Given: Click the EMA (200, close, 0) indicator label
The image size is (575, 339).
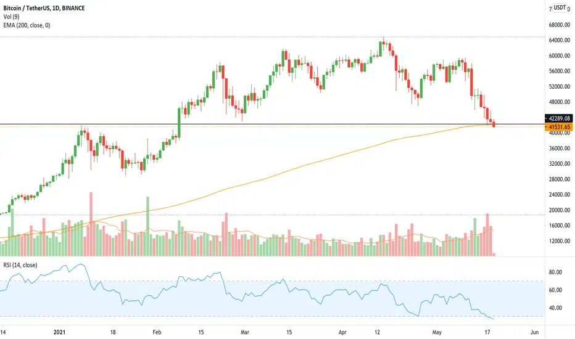Looking at the screenshot, I should (x=27, y=25).
